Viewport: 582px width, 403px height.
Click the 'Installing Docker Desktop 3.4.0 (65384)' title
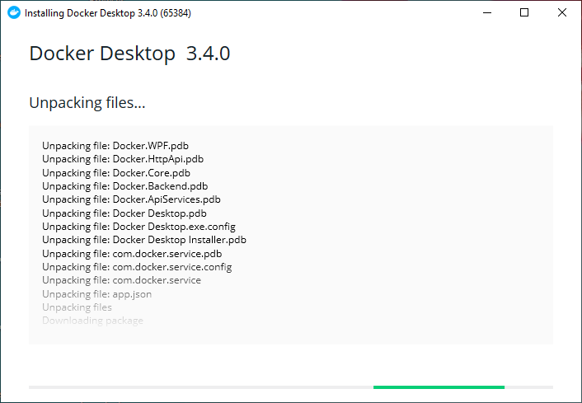[108, 13]
